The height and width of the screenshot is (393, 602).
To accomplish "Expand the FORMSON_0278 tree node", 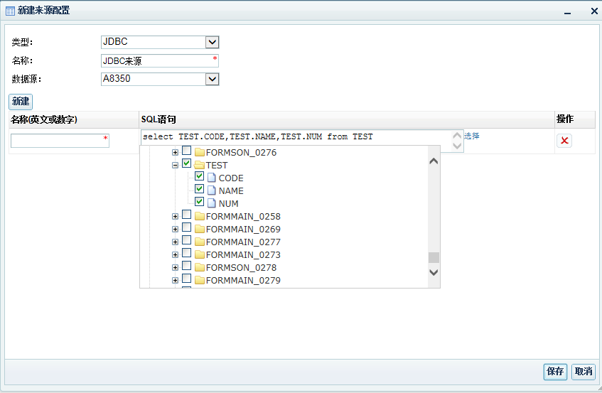I will [x=175, y=267].
